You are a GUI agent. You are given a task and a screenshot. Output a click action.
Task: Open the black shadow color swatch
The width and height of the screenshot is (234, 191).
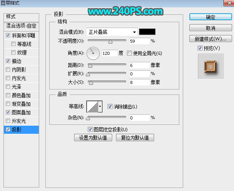[x=147, y=32]
